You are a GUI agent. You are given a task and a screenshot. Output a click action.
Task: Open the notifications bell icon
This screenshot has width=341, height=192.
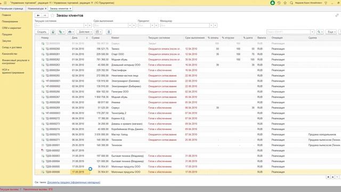pyautogui.click(x=272, y=3)
